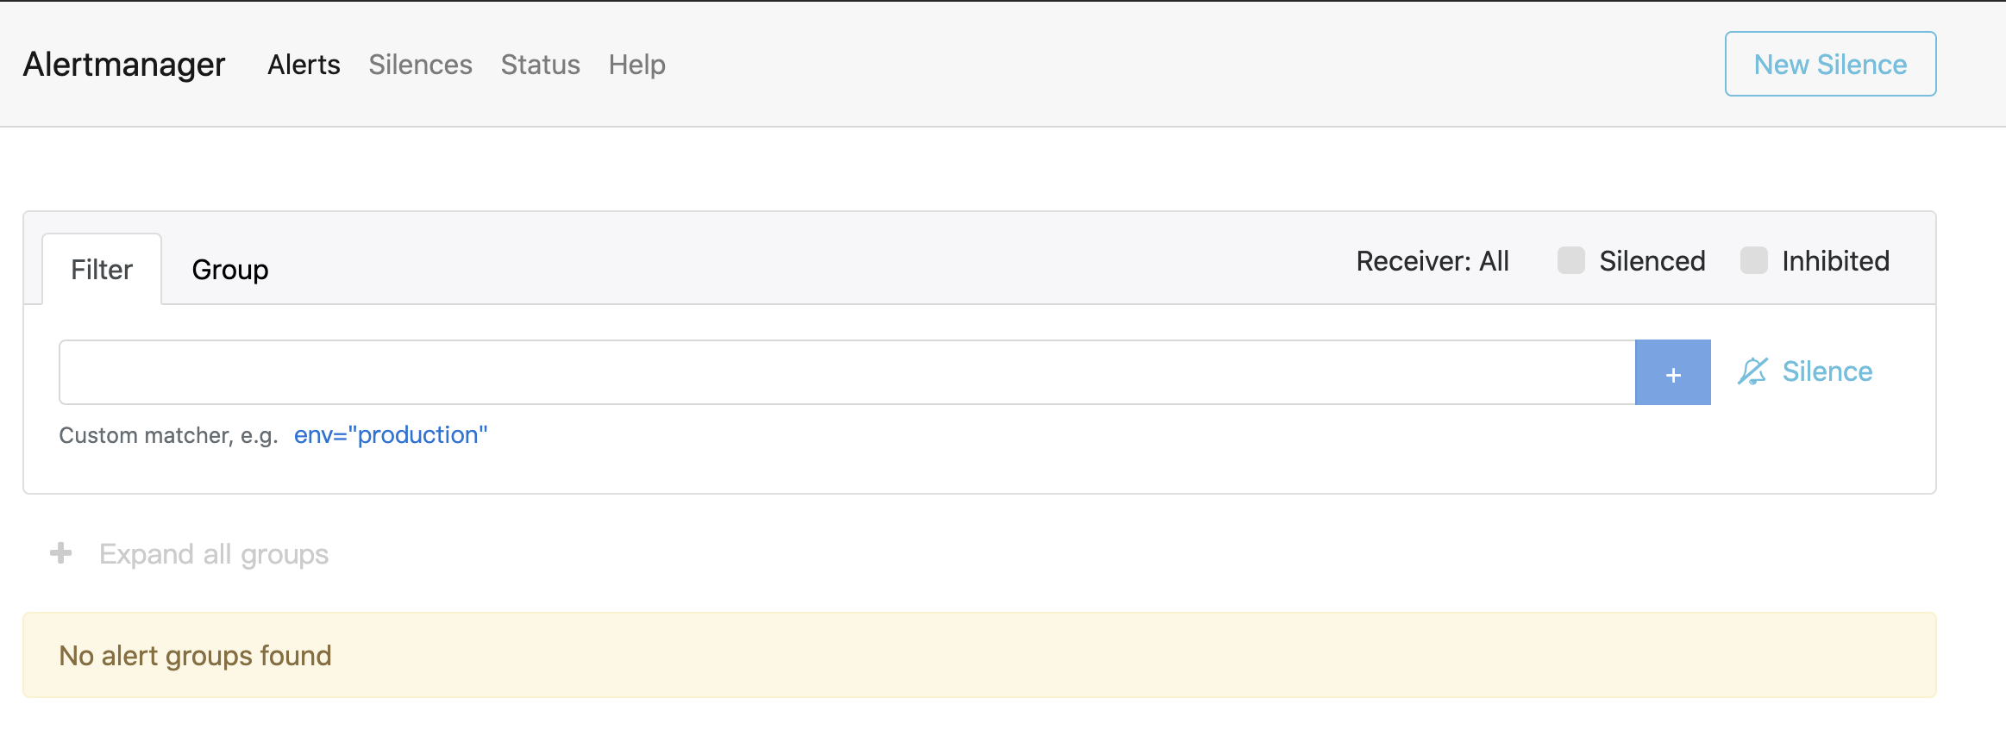Enable the Silenced checkbox
2006x748 pixels.
click(1571, 260)
